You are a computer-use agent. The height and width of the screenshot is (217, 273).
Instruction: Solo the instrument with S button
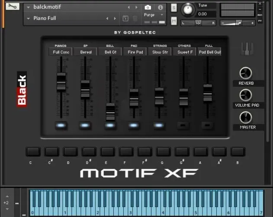174,8
